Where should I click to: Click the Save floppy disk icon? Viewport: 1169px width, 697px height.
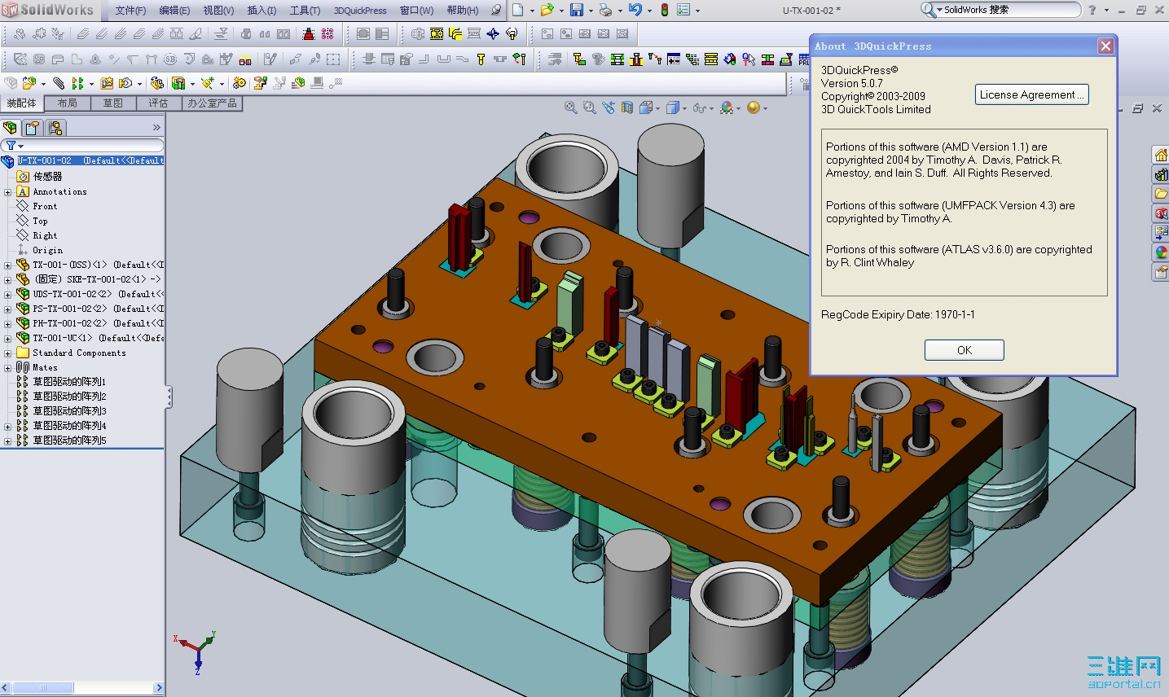577,10
